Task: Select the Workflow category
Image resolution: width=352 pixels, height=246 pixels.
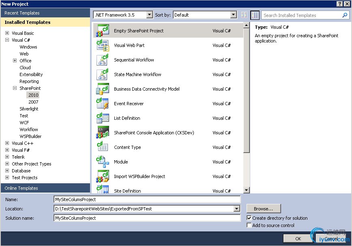Action: 29,129
